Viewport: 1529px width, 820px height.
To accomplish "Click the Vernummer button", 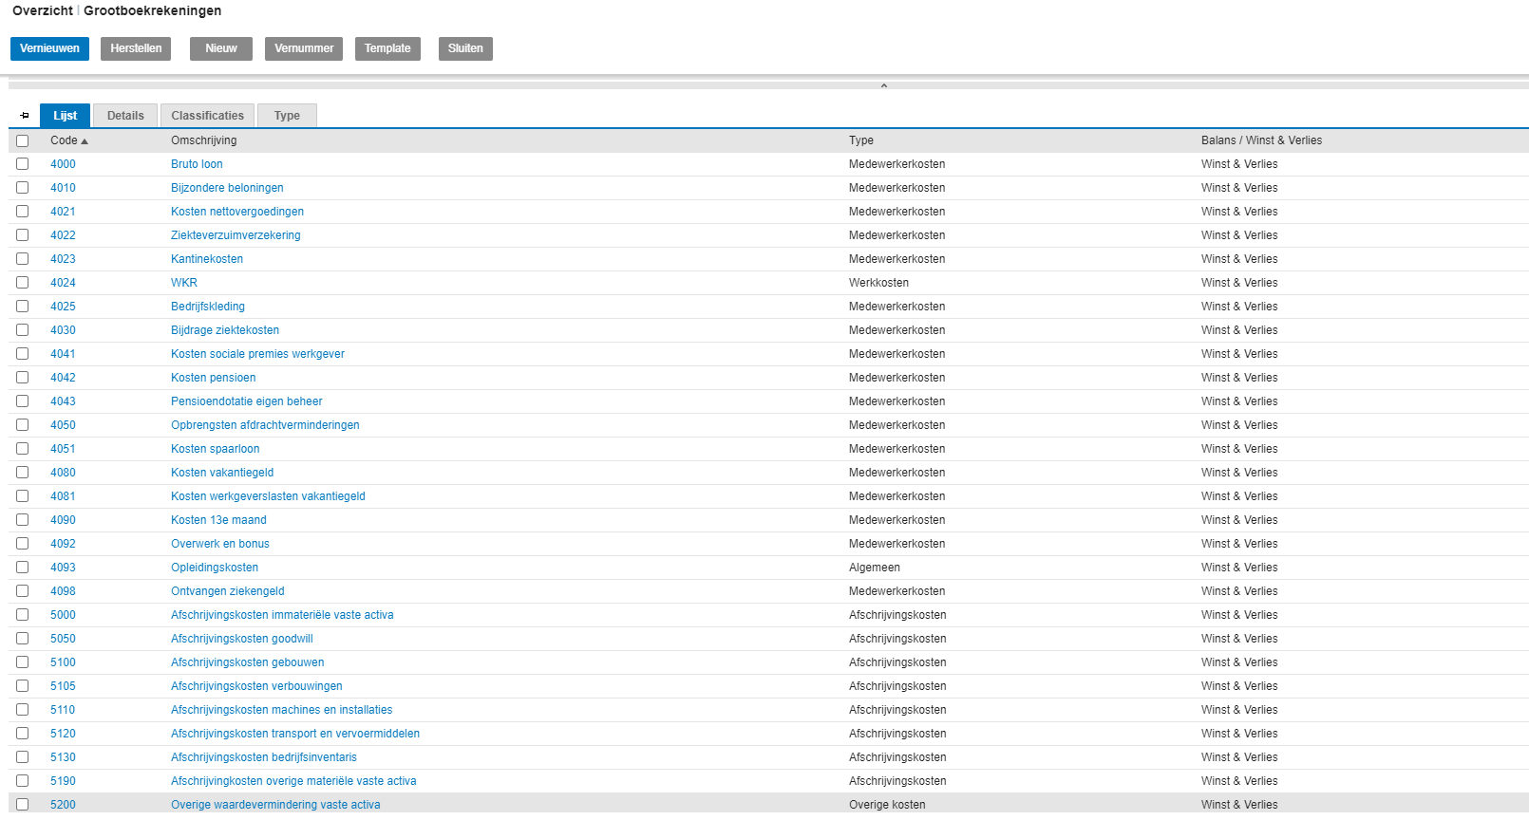I will point(304,48).
